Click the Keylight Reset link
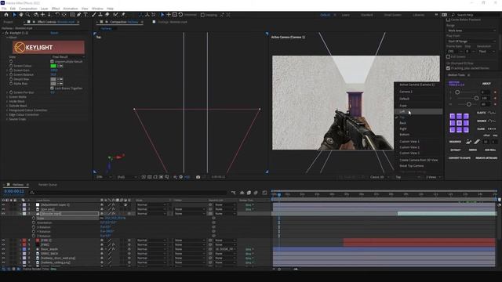Image resolution: width=502 pixels, height=282 pixels. point(54,33)
